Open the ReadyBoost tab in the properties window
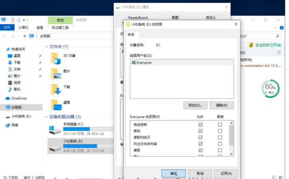 click(138, 18)
